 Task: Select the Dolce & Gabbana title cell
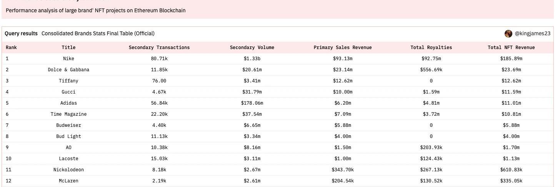coord(68,70)
